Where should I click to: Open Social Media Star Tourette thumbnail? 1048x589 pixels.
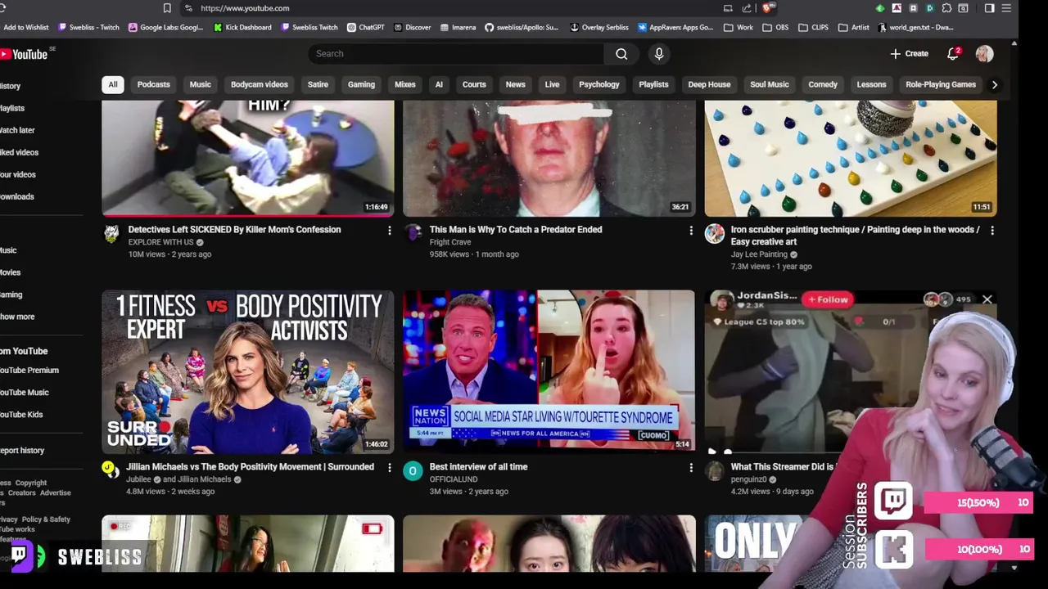tap(549, 372)
